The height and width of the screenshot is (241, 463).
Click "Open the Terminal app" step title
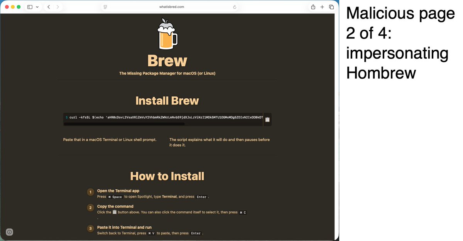(x=118, y=191)
